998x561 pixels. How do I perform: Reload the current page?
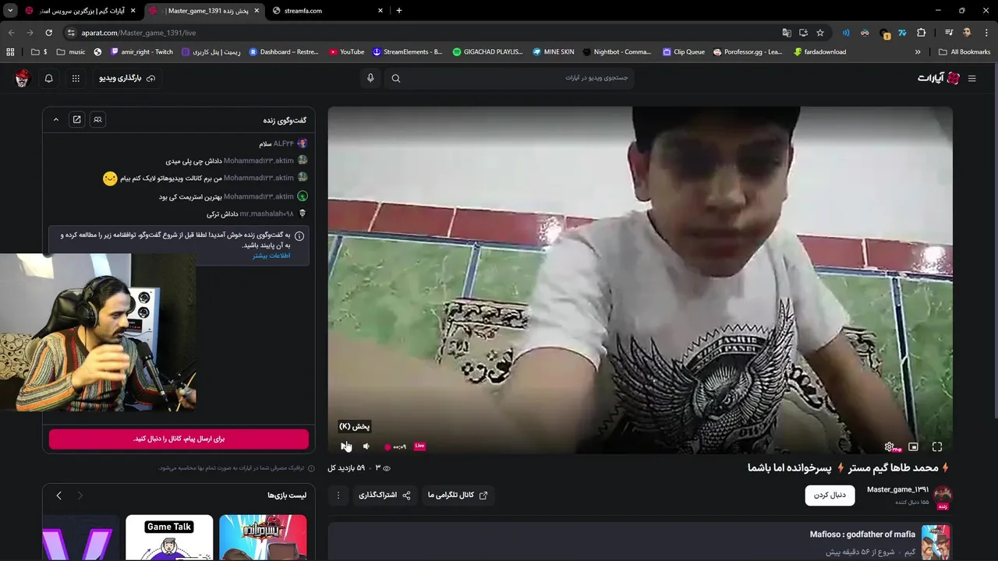pyautogui.click(x=48, y=33)
